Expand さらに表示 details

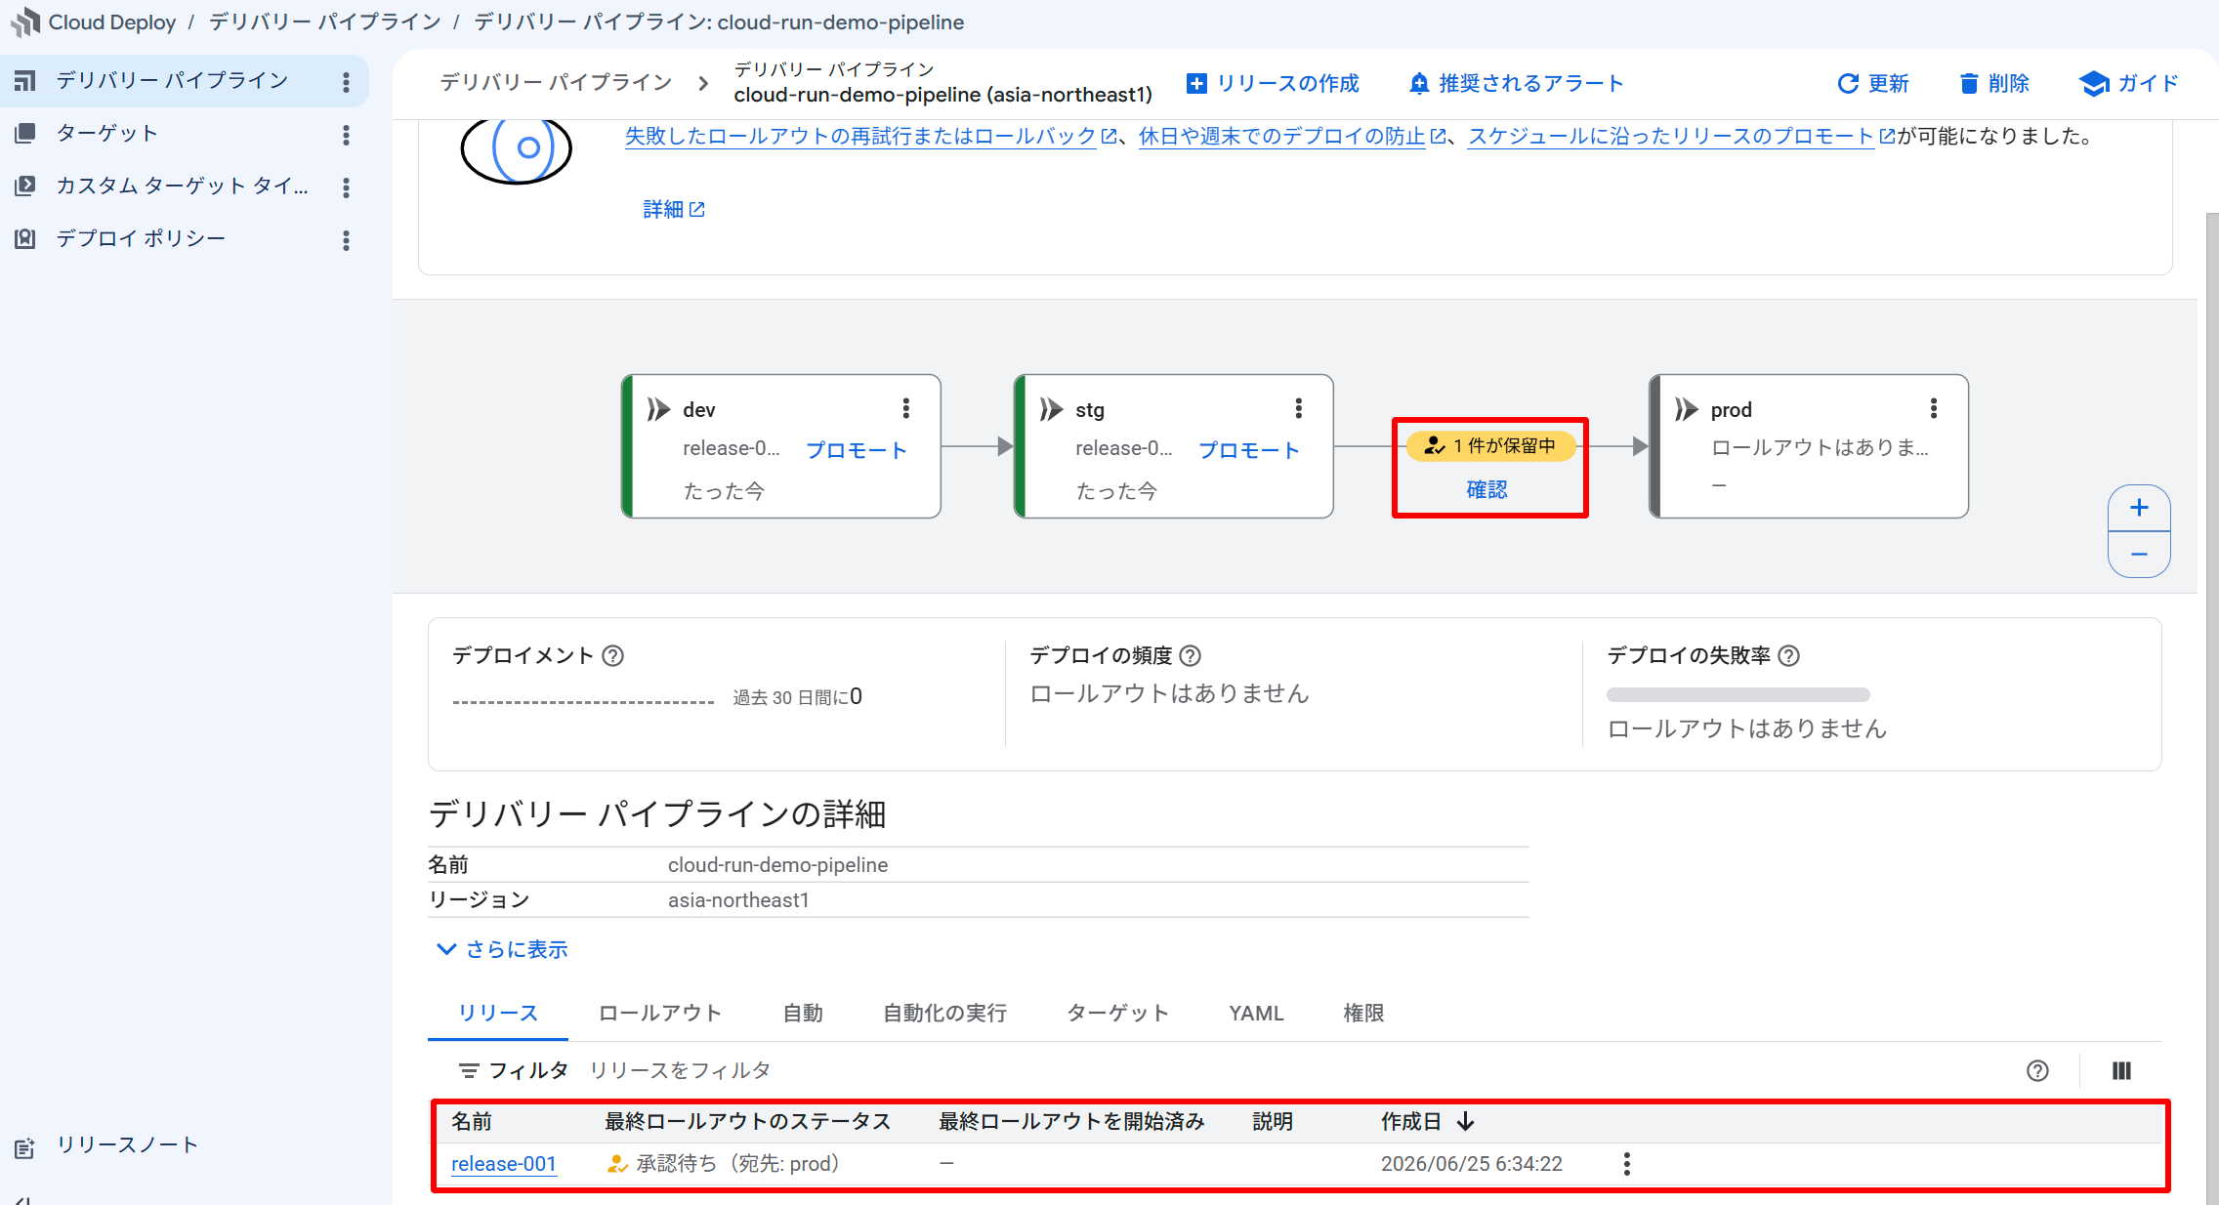coord(502,949)
